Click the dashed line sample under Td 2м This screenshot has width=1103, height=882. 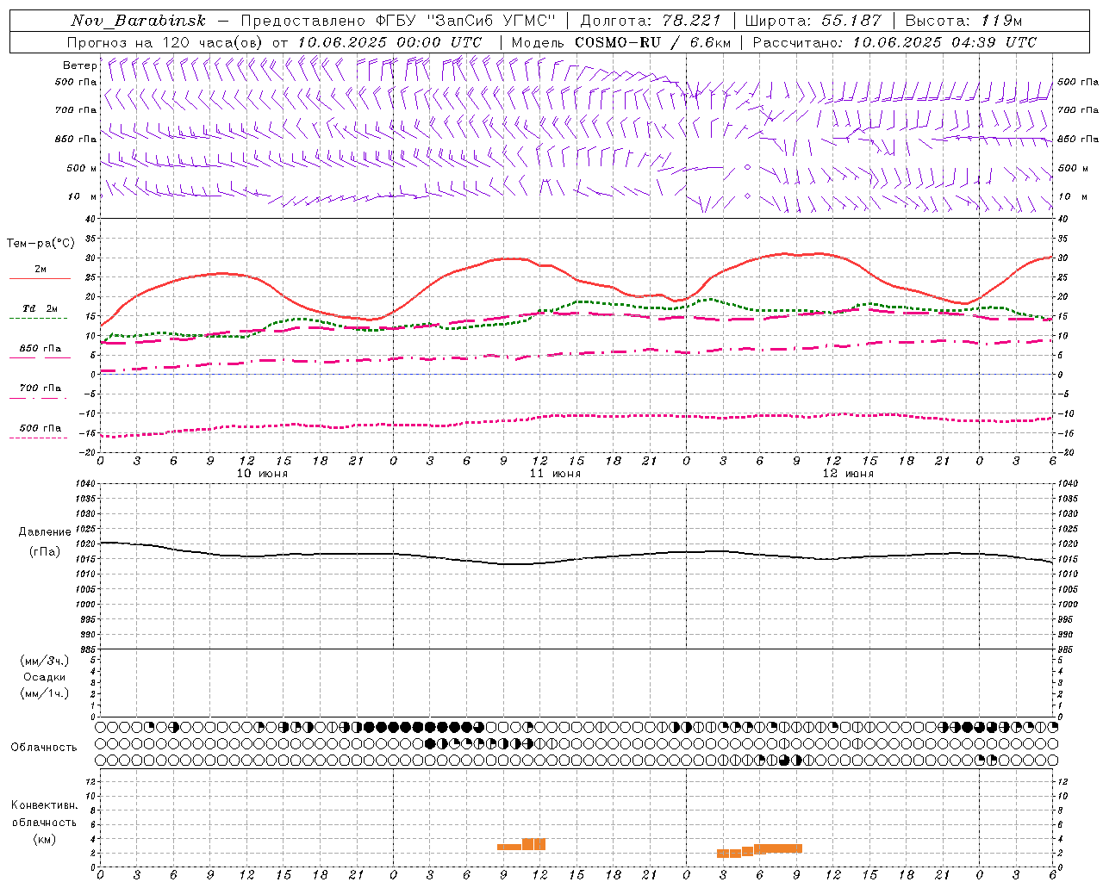pyautogui.click(x=39, y=319)
